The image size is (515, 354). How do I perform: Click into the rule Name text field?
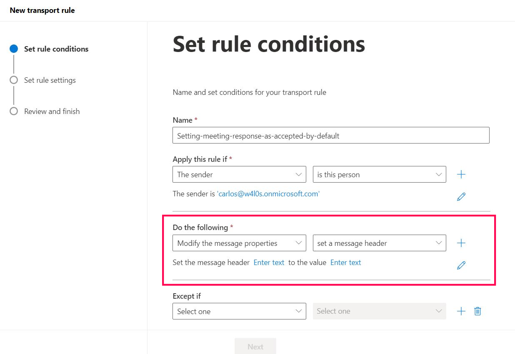pos(331,136)
